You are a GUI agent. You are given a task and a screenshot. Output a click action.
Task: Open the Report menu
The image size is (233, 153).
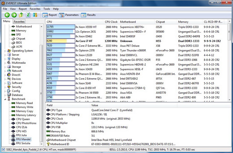23,9
